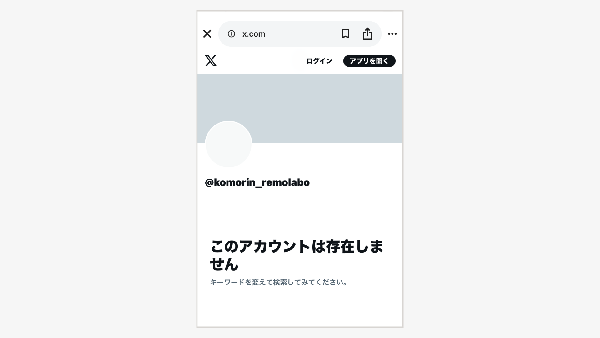
Task: Click the このアカウントは存在しません heading
Action: 297,255
